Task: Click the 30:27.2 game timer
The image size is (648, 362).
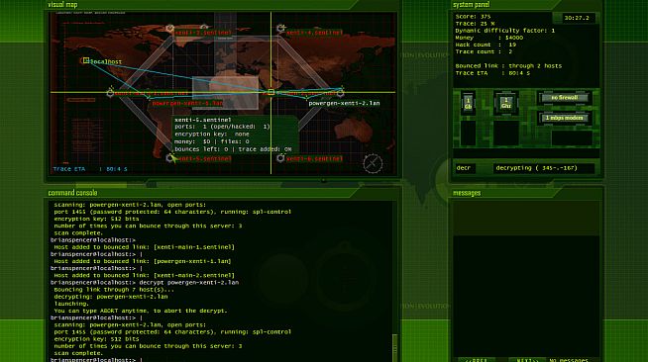Action: (x=576, y=18)
